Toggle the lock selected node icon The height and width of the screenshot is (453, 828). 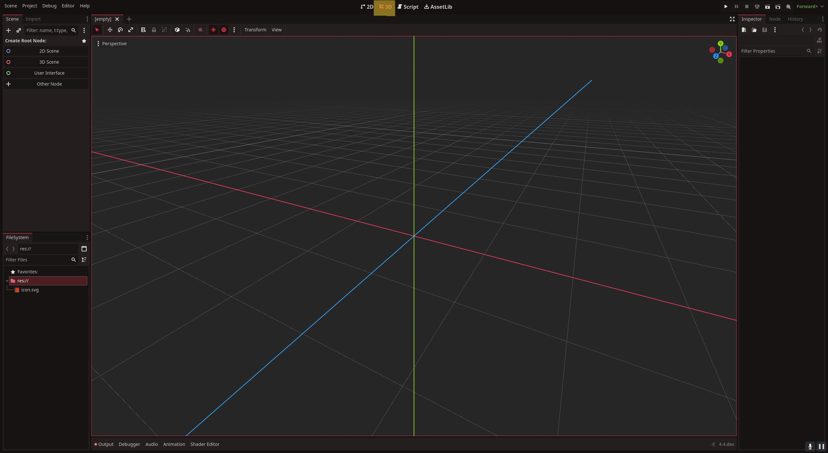click(154, 30)
